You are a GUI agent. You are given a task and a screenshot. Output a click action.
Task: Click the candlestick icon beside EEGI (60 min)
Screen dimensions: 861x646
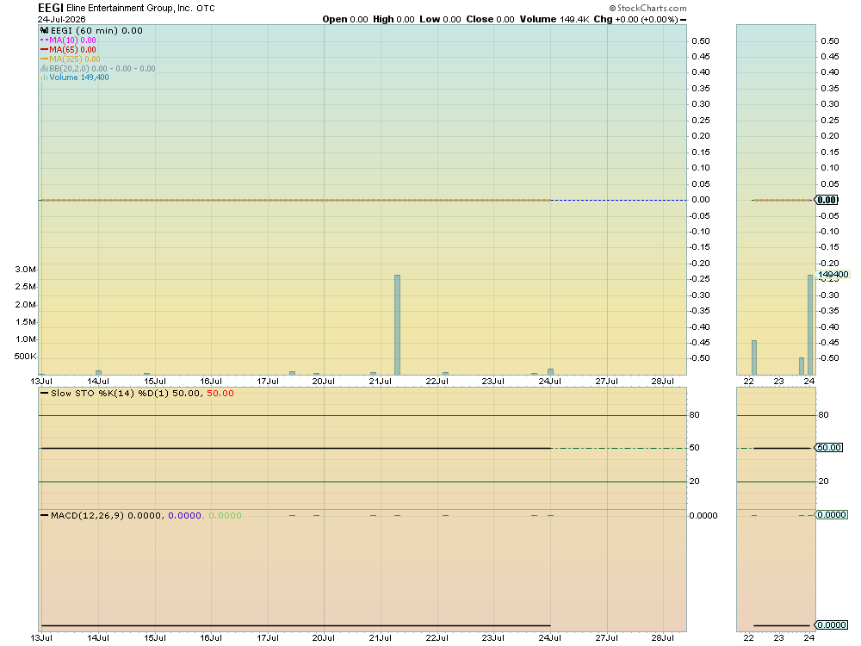pyautogui.click(x=45, y=31)
